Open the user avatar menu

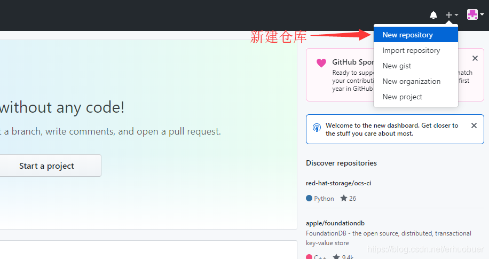click(x=475, y=14)
